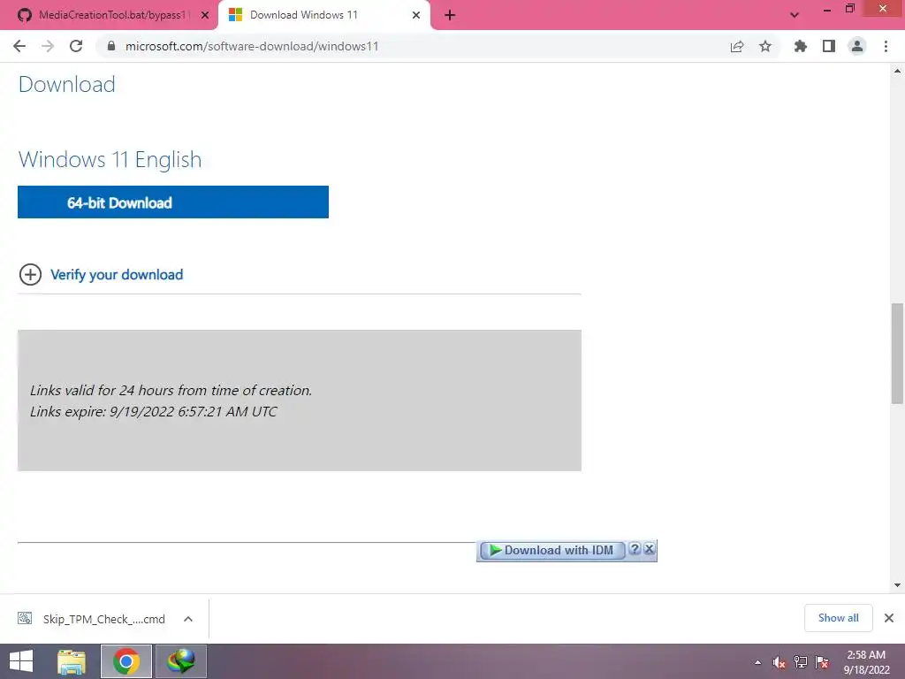Open the Action Center flag icon
The height and width of the screenshot is (679, 905).
pos(822,662)
